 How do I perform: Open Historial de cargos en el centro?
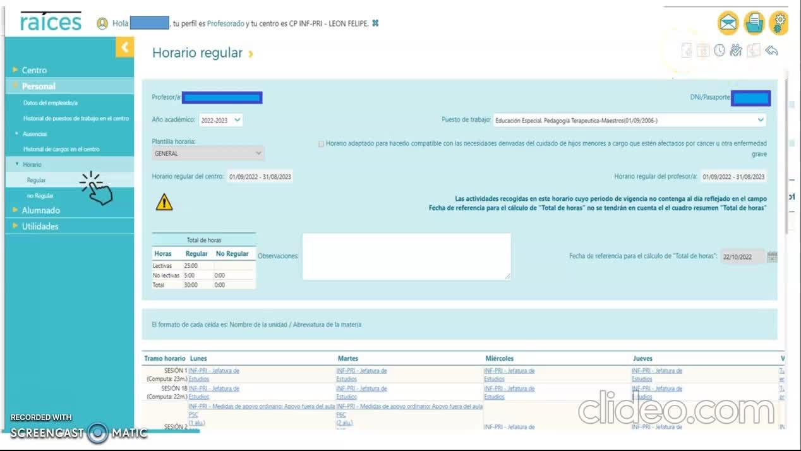pyautogui.click(x=61, y=149)
